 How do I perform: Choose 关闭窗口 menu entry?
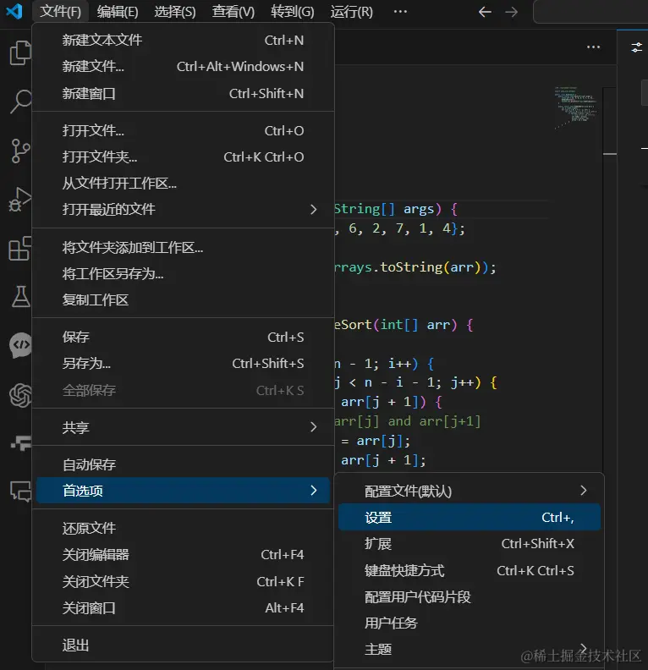pos(183,608)
